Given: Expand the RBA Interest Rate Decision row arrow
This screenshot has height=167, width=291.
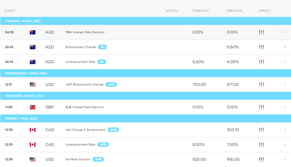Looking at the screenshot, I should pyautogui.click(x=285, y=32).
